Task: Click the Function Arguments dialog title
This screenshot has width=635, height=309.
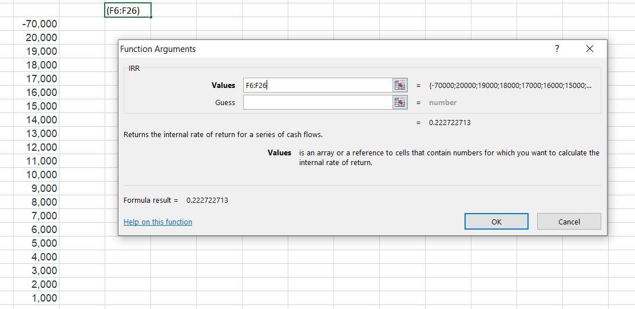Action: click(158, 49)
